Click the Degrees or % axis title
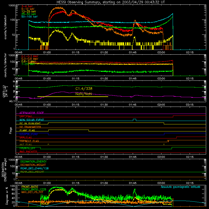This screenshot has width=209, height=209. [7, 196]
